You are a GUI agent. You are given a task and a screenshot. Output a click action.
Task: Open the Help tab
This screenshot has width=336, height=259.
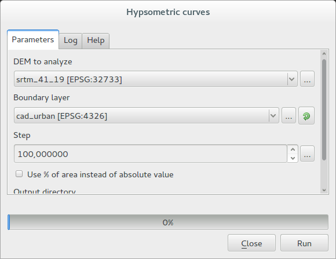[x=96, y=41]
